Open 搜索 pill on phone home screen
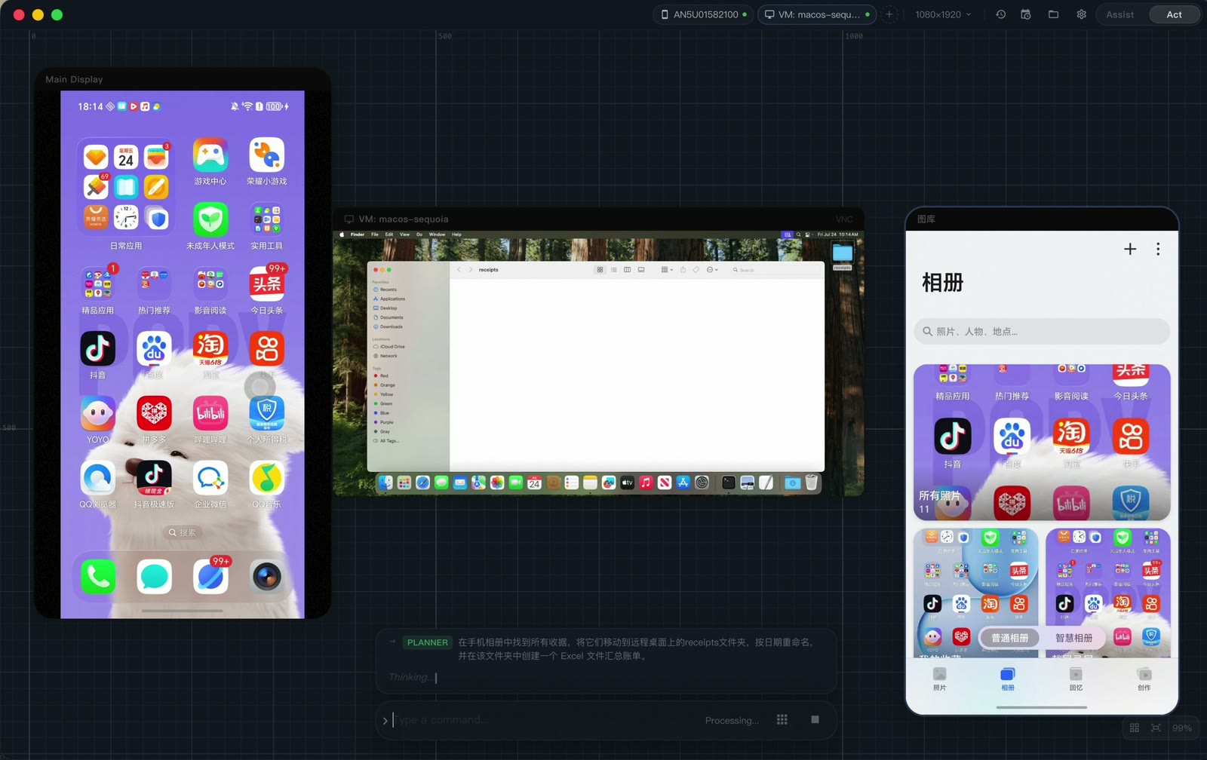 [183, 532]
